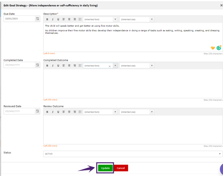223x176 pixels.
Task: Toggle italic in Review Outcome toolbar
Action: point(53,112)
